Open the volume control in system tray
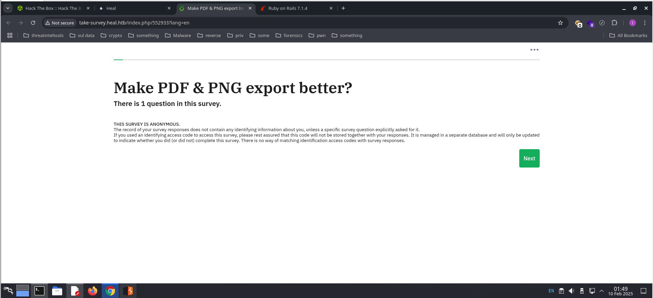653x298 pixels. [571, 291]
